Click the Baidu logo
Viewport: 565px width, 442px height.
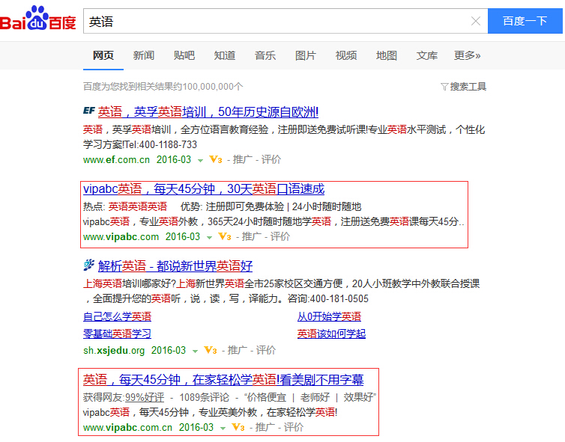(38, 20)
